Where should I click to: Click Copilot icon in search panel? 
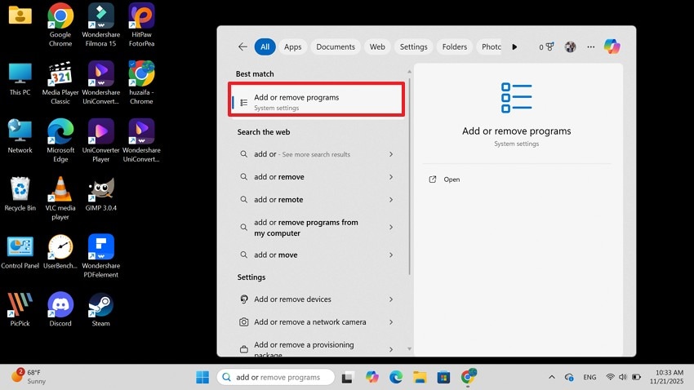pyautogui.click(x=612, y=47)
